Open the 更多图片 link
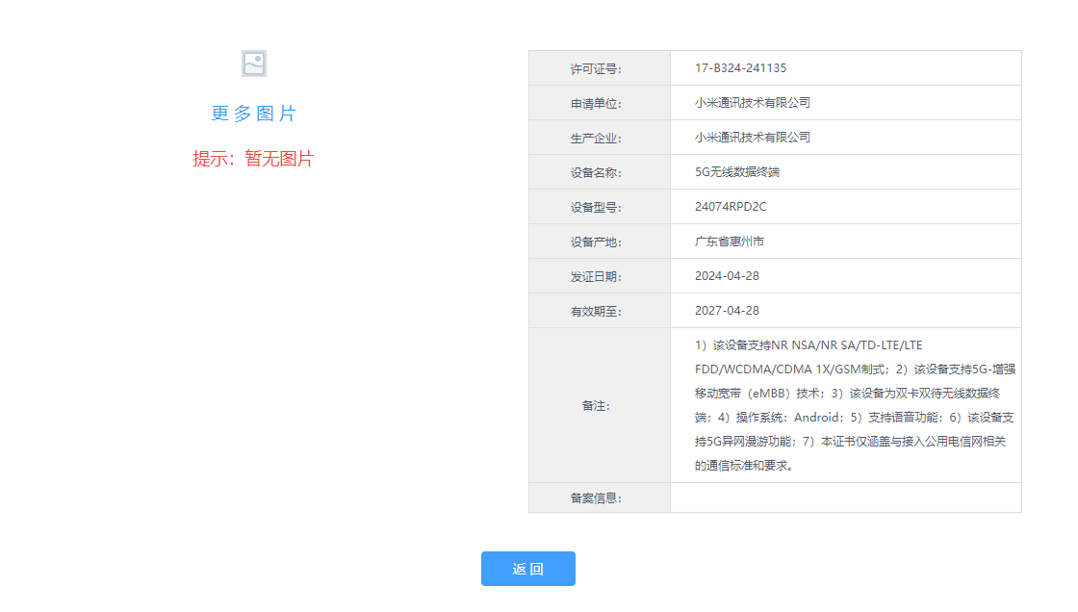This screenshot has width=1078, height=612. [x=254, y=114]
